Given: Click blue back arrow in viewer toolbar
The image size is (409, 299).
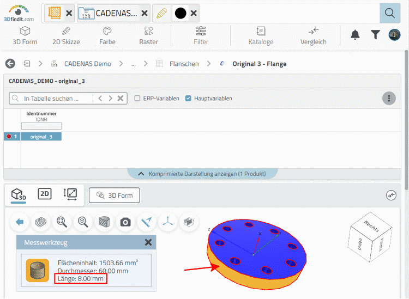Looking at the screenshot, I should pos(20,222).
